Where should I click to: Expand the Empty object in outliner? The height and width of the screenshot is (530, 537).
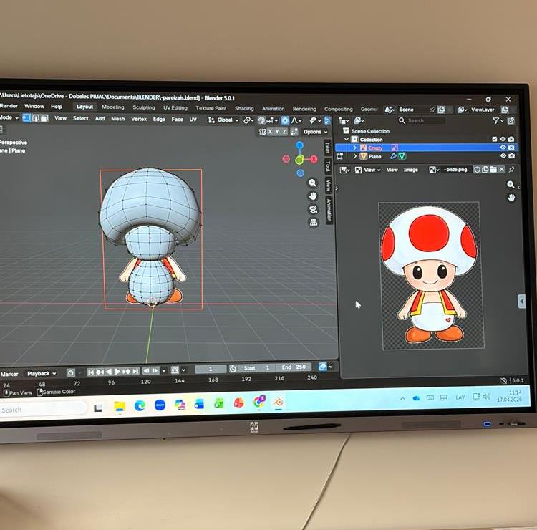pyautogui.click(x=355, y=148)
